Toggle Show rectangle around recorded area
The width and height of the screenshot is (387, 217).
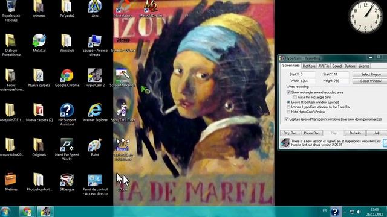(x=288, y=92)
